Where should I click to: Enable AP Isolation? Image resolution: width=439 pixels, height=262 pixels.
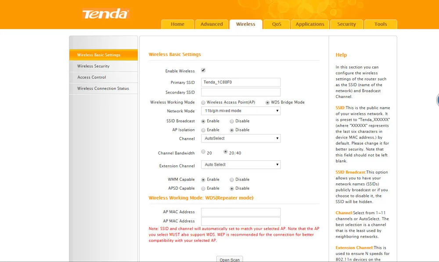pos(203,130)
